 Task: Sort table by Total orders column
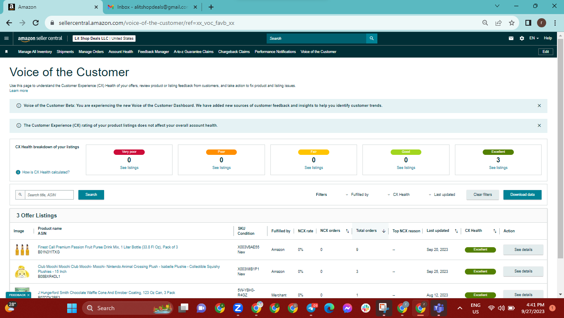click(x=384, y=231)
